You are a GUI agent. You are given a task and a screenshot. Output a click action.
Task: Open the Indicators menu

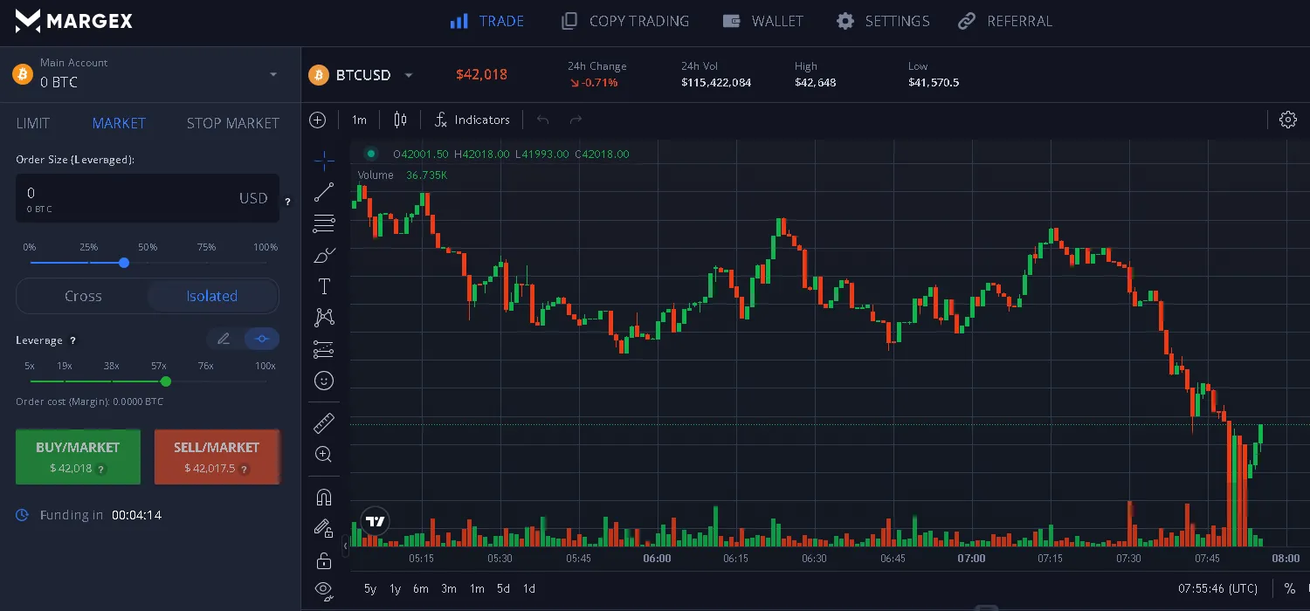[x=472, y=120]
